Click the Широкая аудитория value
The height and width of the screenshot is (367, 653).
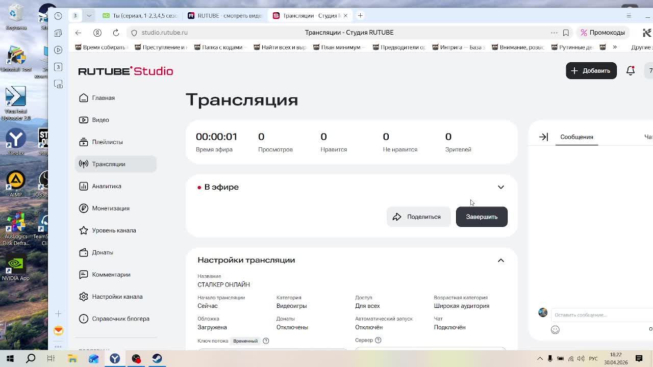[461, 306]
